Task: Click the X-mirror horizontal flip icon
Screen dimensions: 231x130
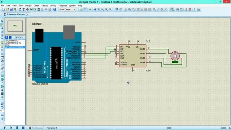Action: (2, 115)
